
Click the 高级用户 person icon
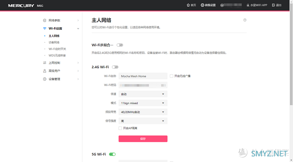click(x=44, y=71)
